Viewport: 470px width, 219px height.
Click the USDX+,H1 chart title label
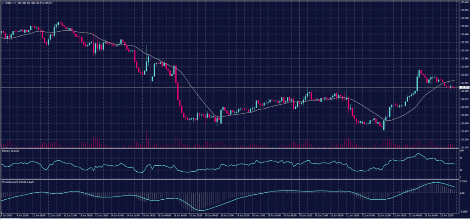pyautogui.click(x=10, y=2)
